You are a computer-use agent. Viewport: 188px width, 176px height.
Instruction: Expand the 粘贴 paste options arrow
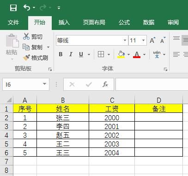12,59
